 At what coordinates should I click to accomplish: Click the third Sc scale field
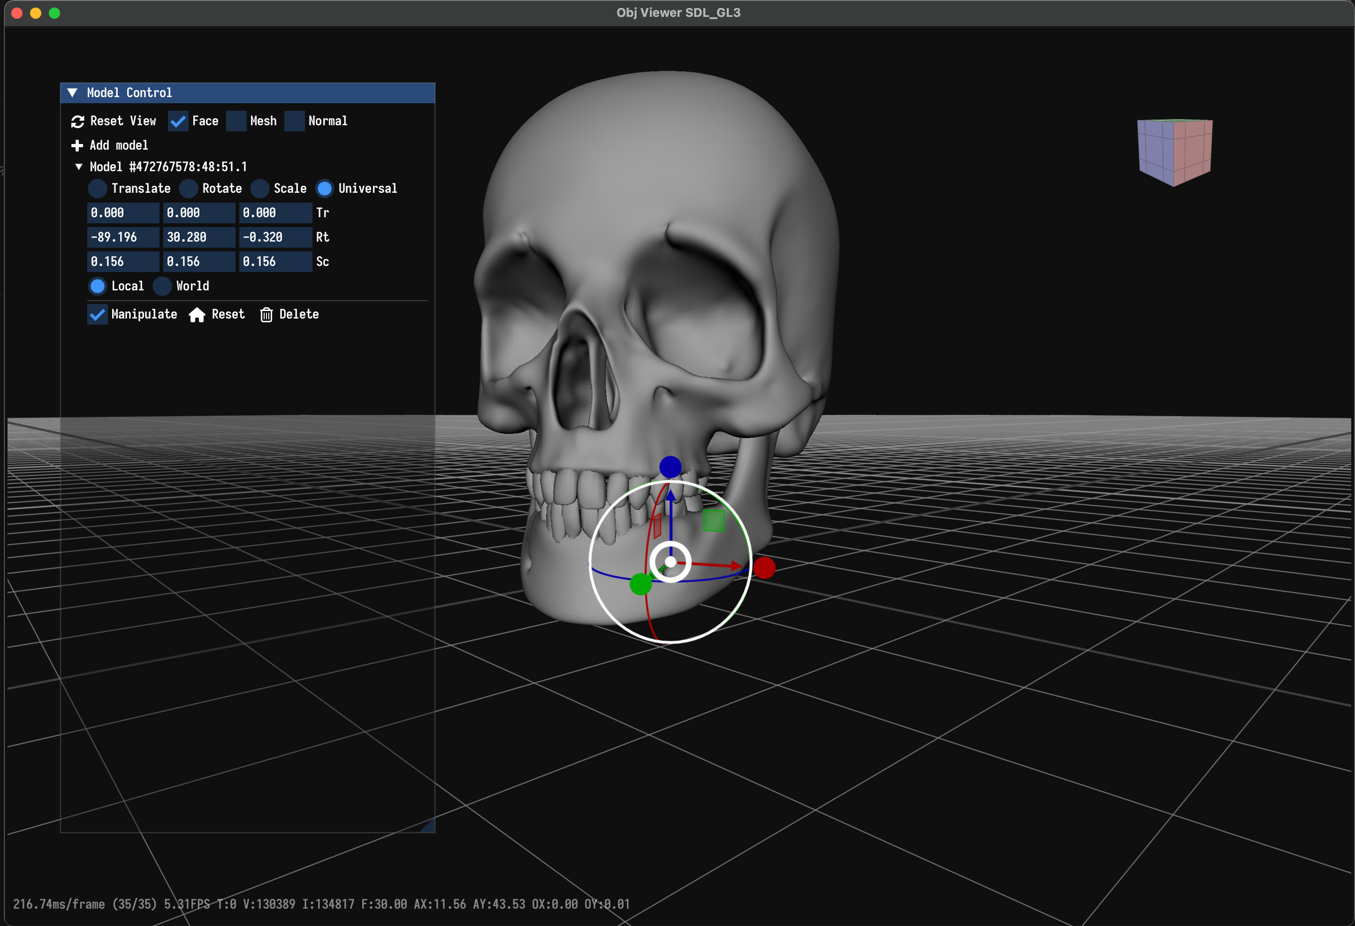coord(275,262)
